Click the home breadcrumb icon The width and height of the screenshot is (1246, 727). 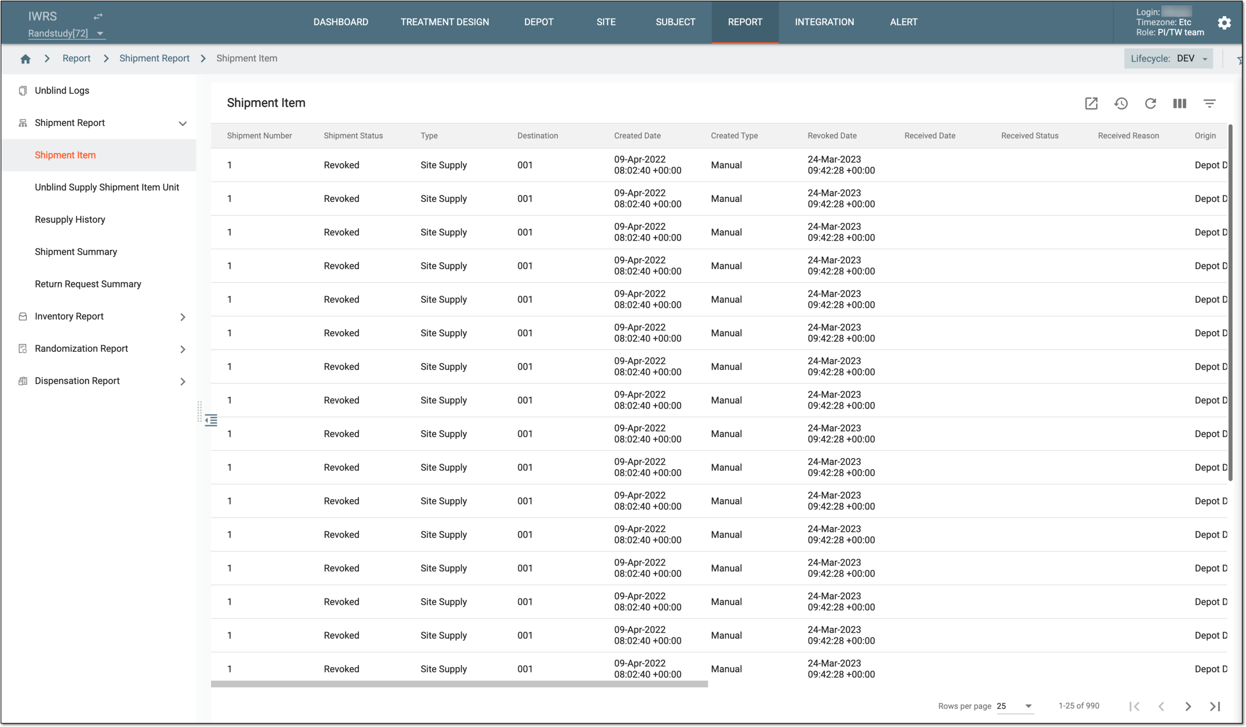(25, 59)
